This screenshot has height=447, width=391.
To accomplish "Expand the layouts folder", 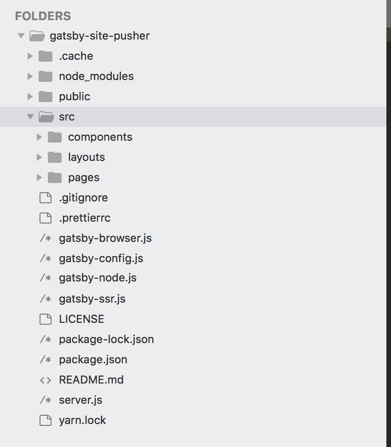I will tap(39, 157).
